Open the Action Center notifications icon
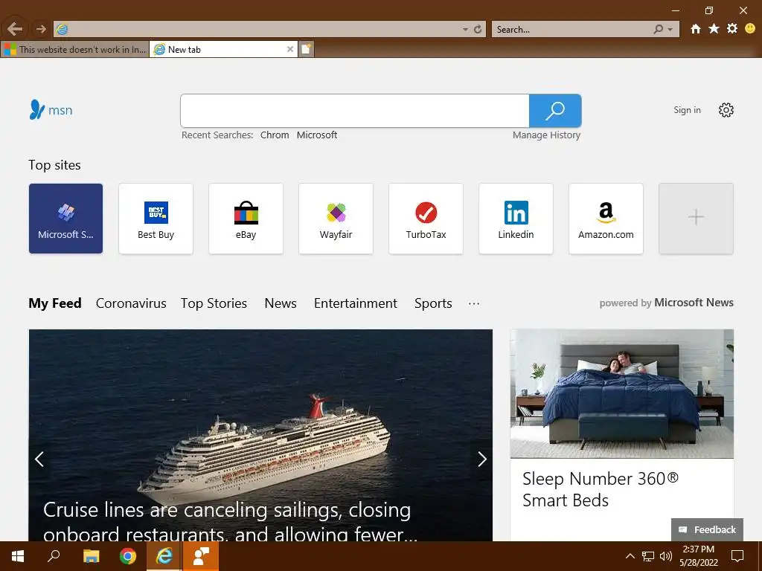The height and width of the screenshot is (571, 762). (737, 556)
